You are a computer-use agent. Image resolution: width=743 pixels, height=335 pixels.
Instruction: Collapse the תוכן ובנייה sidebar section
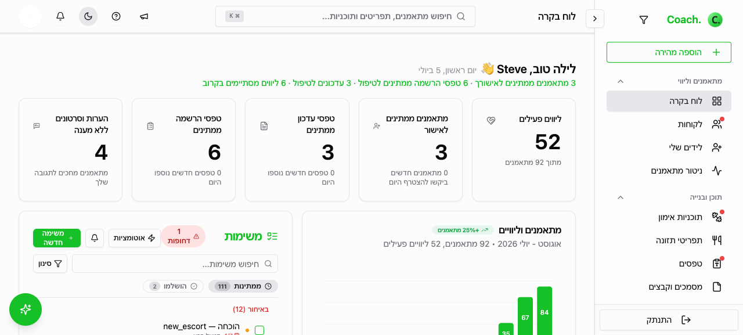(621, 197)
